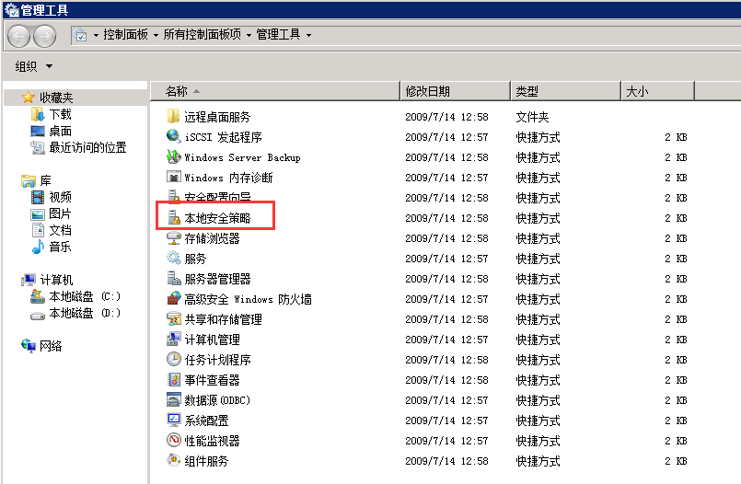Click the 性能监视器 icon
This screenshot has height=484, width=741.
click(x=173, y=441)
